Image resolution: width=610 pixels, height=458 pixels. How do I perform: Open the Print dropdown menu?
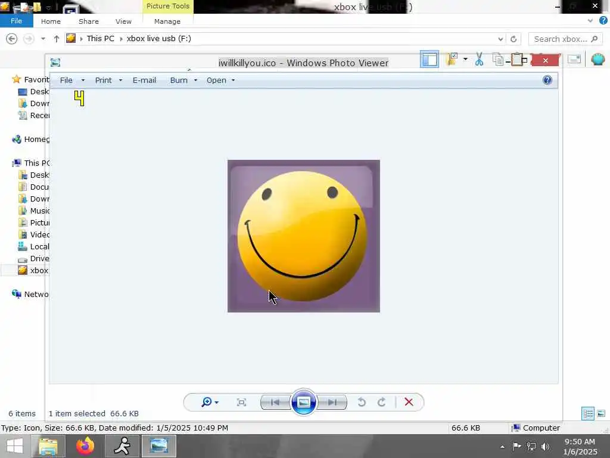[x=108, y=81]
